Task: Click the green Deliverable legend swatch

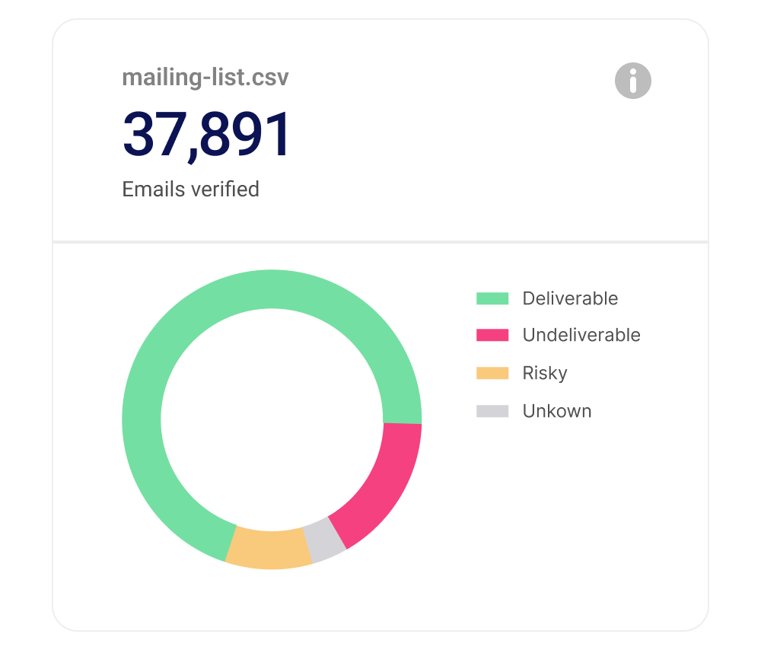Action: click(x=492, y=298)
